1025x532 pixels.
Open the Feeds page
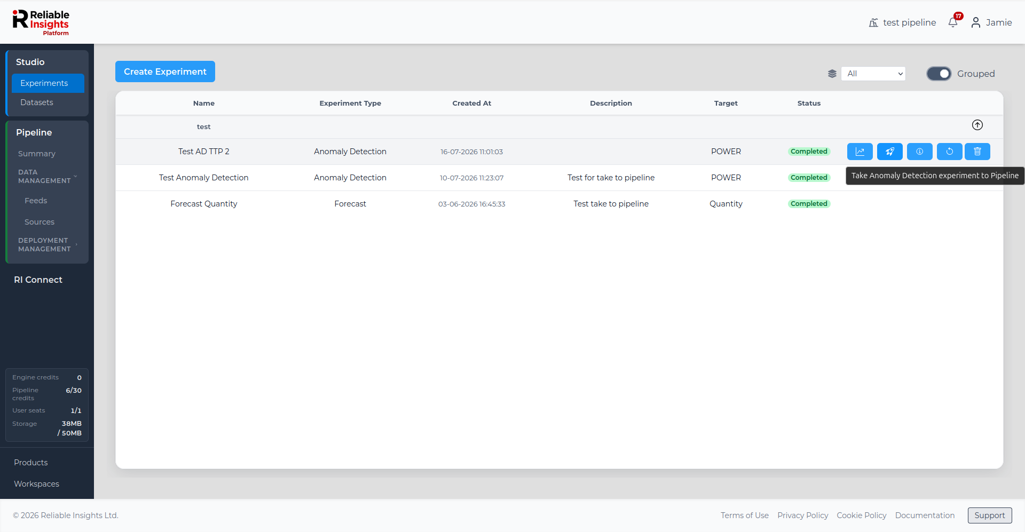tap(36, 201)
